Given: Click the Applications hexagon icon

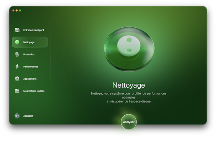Looking at the screenshot, I should tap(17, 79).
